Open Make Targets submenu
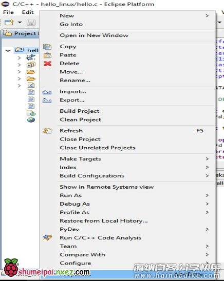This screenshot has height=281, width=224. pos(127,159)
